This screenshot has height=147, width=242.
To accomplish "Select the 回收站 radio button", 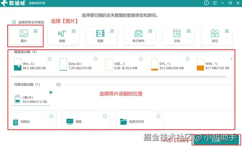I will (51, 116).
